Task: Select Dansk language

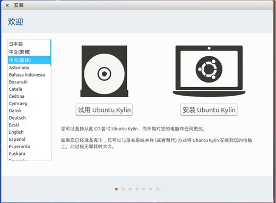Action: [29, 111]
